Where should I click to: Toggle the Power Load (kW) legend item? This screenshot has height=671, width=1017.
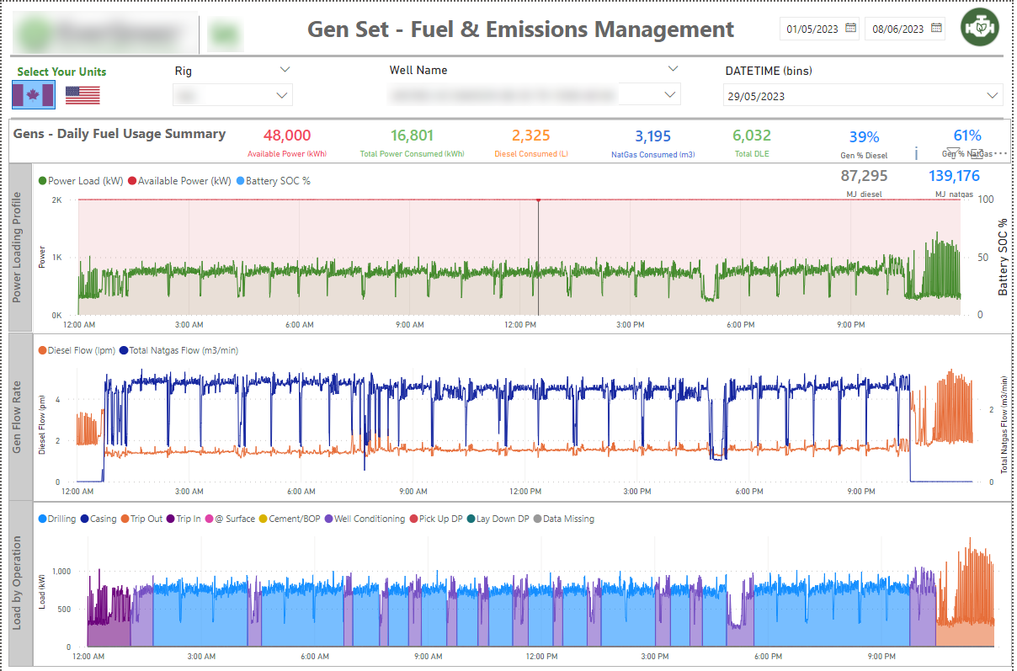(83, 181)
